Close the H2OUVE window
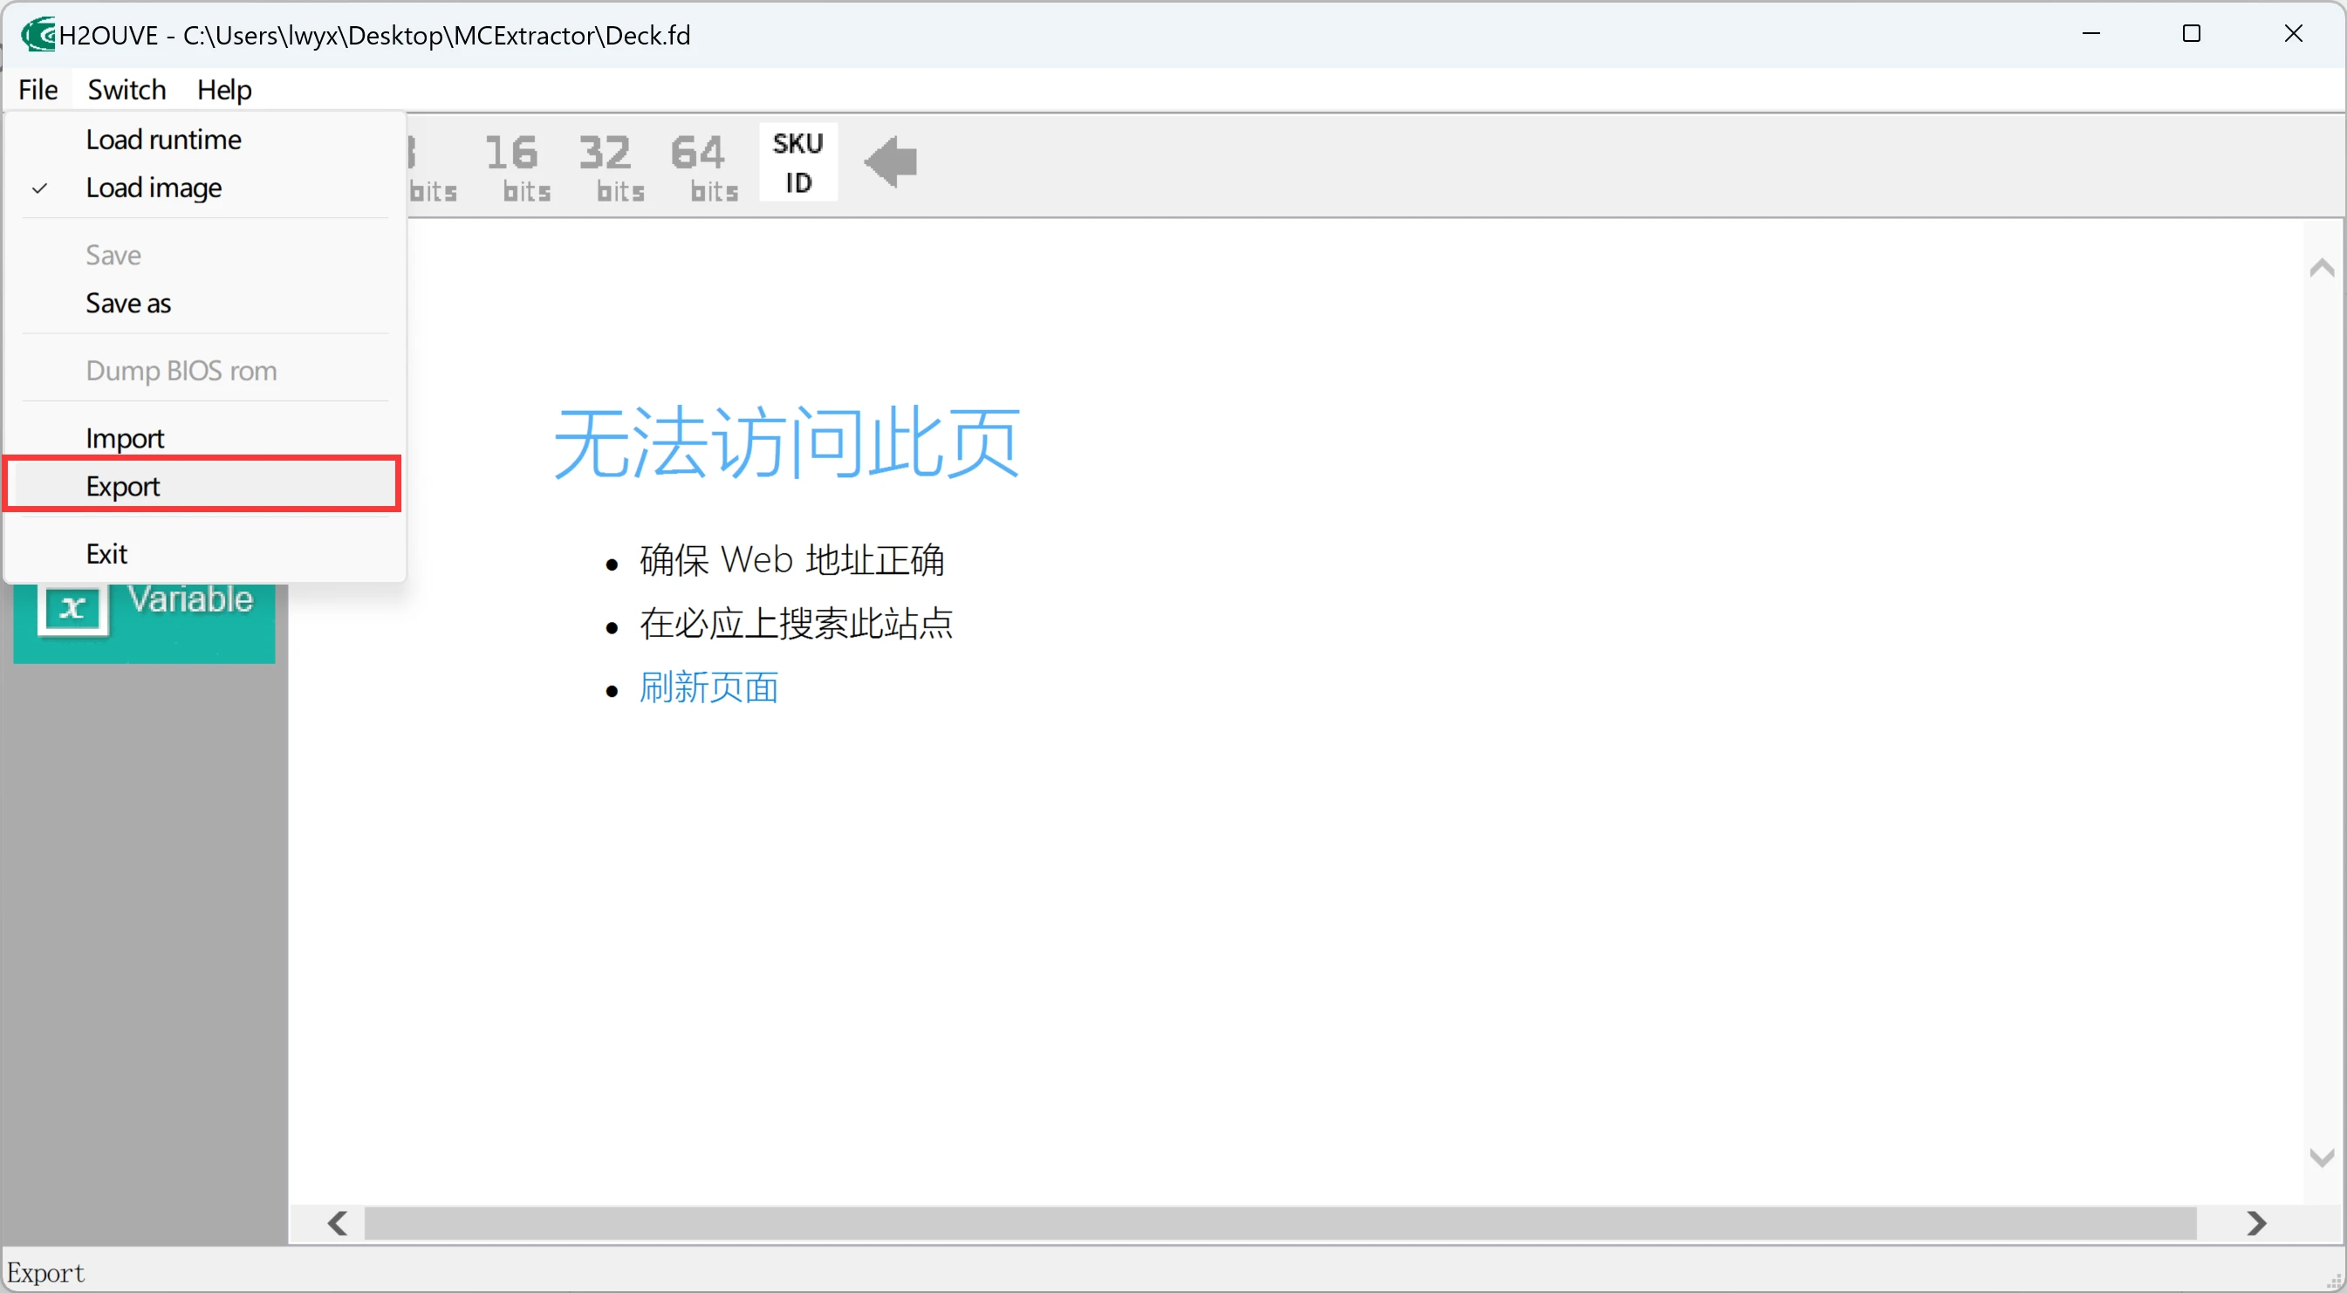Viewport: 2347px width, 1293px height. click(x=2293, y=34)
